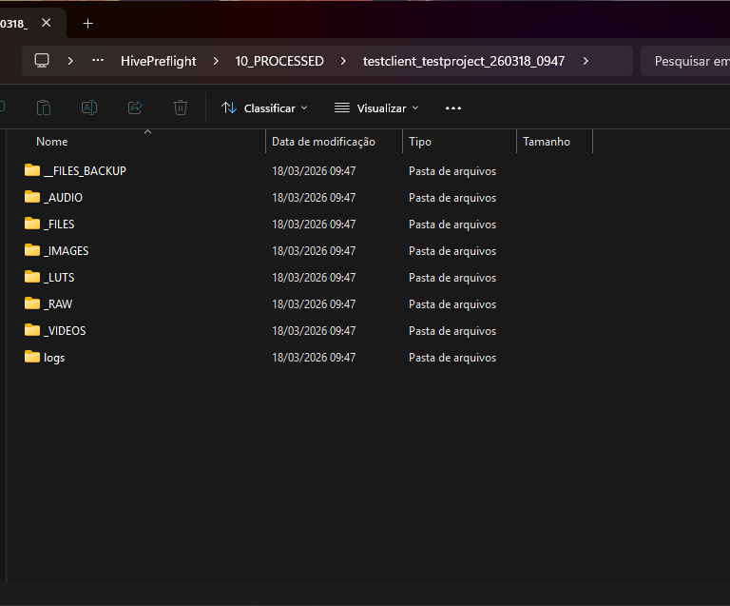This screenshot has width=730, height=606.
Task: Select the _AUDIO folder icon
Action: [32, 197]
